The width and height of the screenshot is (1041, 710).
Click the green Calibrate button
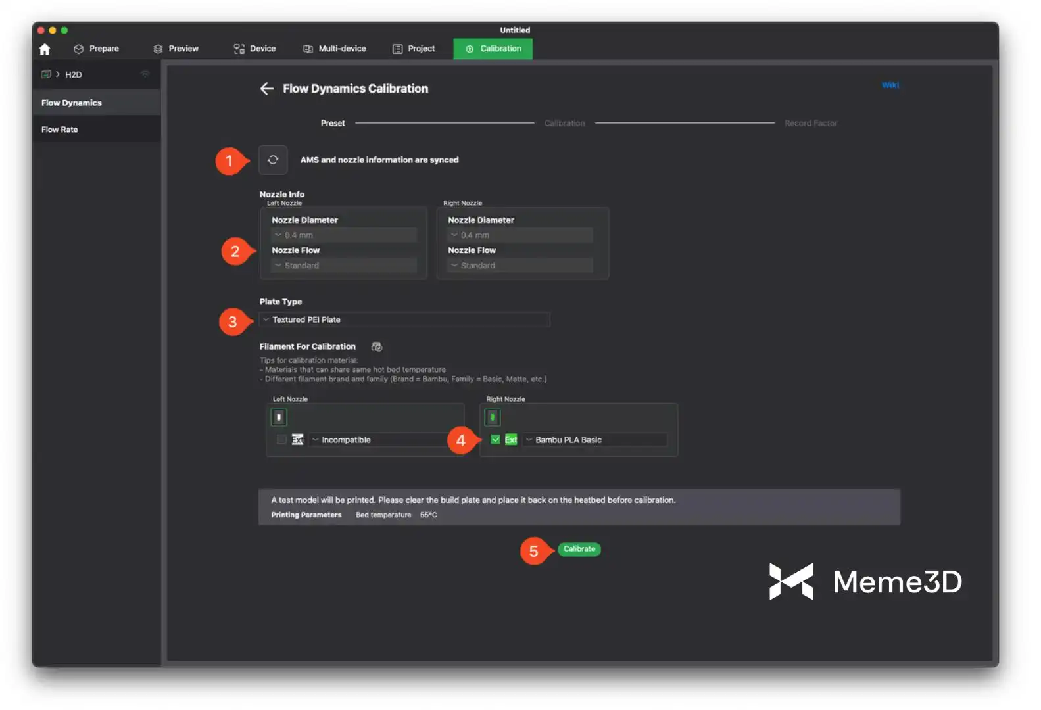pos(579,549)
